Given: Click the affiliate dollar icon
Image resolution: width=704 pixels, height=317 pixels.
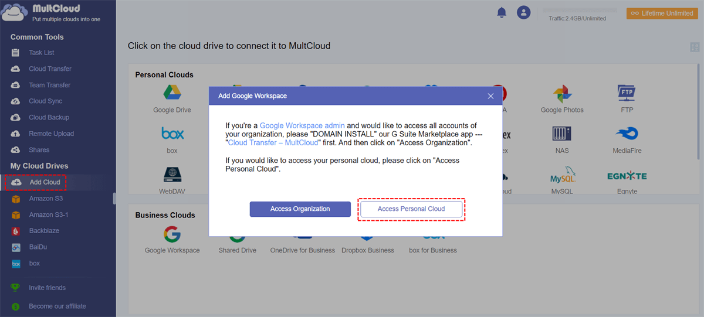Looking at the screenshot, I should click(16, 306).
